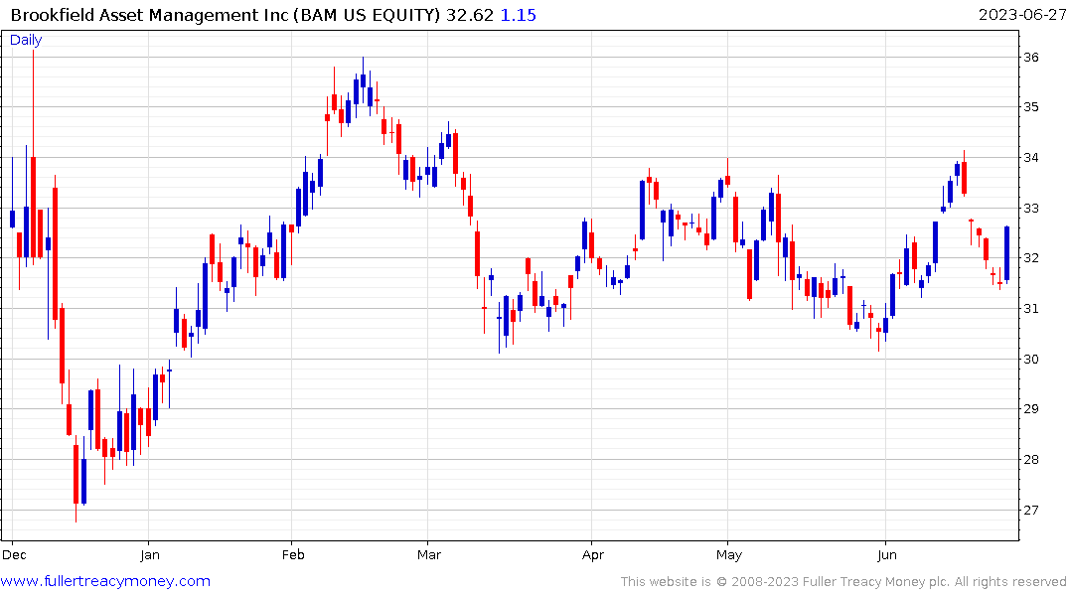Image resolution: width=1068 pixels, height=596 pixels.
Task: Click the copyright text 'Fuller Treacy Money plc'
Action: 875,582
